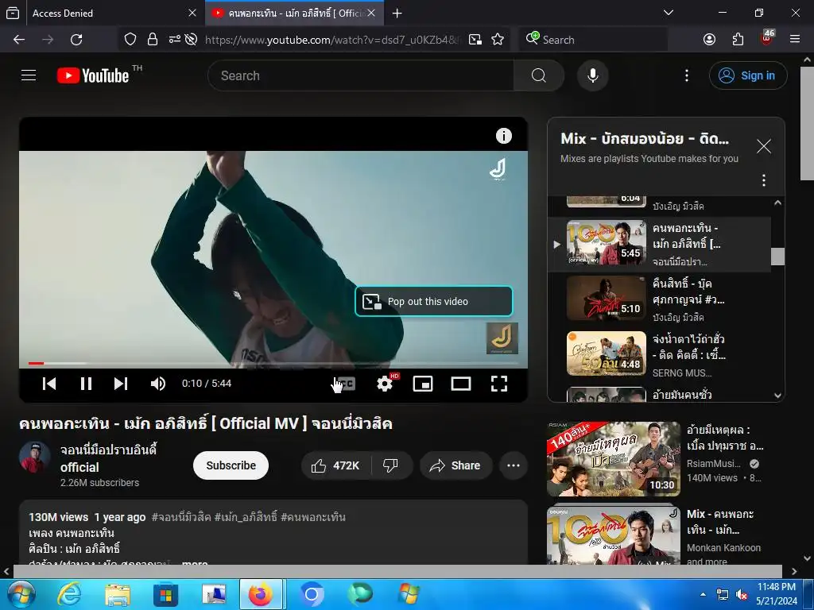Open Windows Start menu
Screen dimensions: 814x610
point(20,594)
